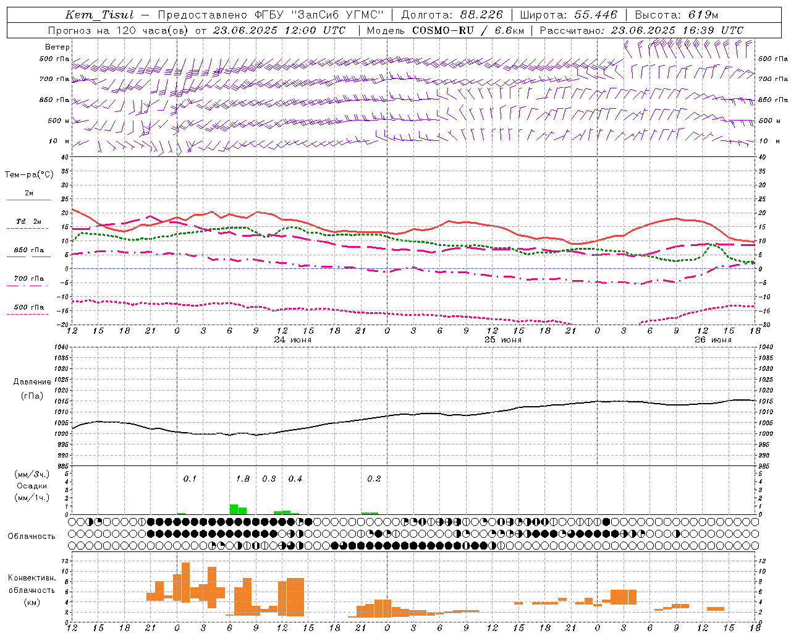Viewport: 791px width, 633px height.
Task: Click the 24 июня date label
Action: pos(292,340)
